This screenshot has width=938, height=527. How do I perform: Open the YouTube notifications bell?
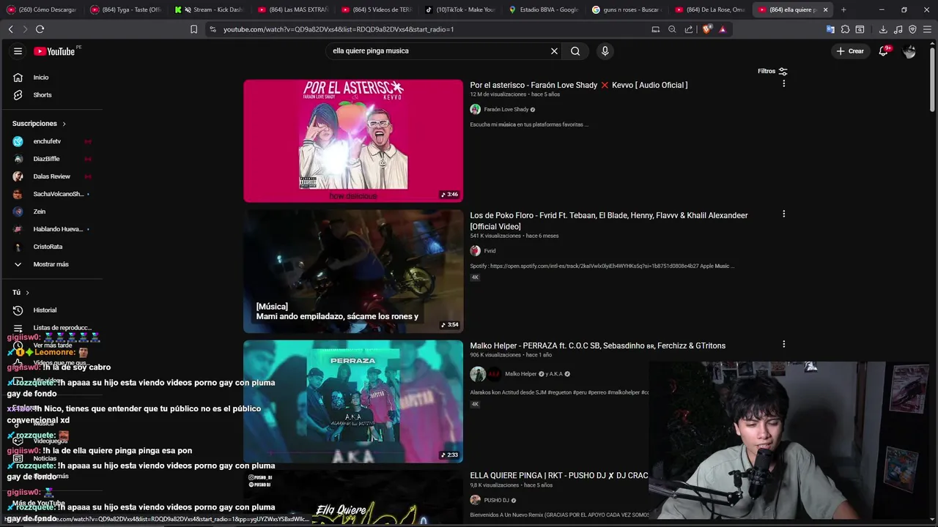[x=884, y=51]
